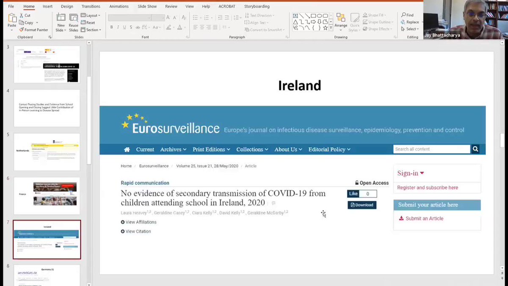The image size is (508, 286).
Task: Open Reuse Slides
Action: click(74, 22)
